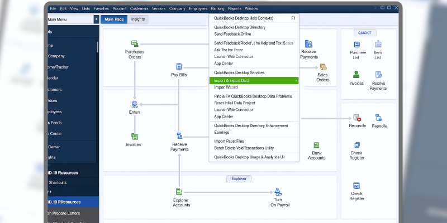
Task: Click the Receive Payments icon below Pay Bills
Action: click(x=179, y=135)
